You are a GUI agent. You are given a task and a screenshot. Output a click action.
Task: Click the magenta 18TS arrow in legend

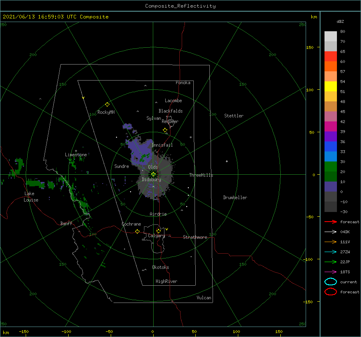point(331,272)
